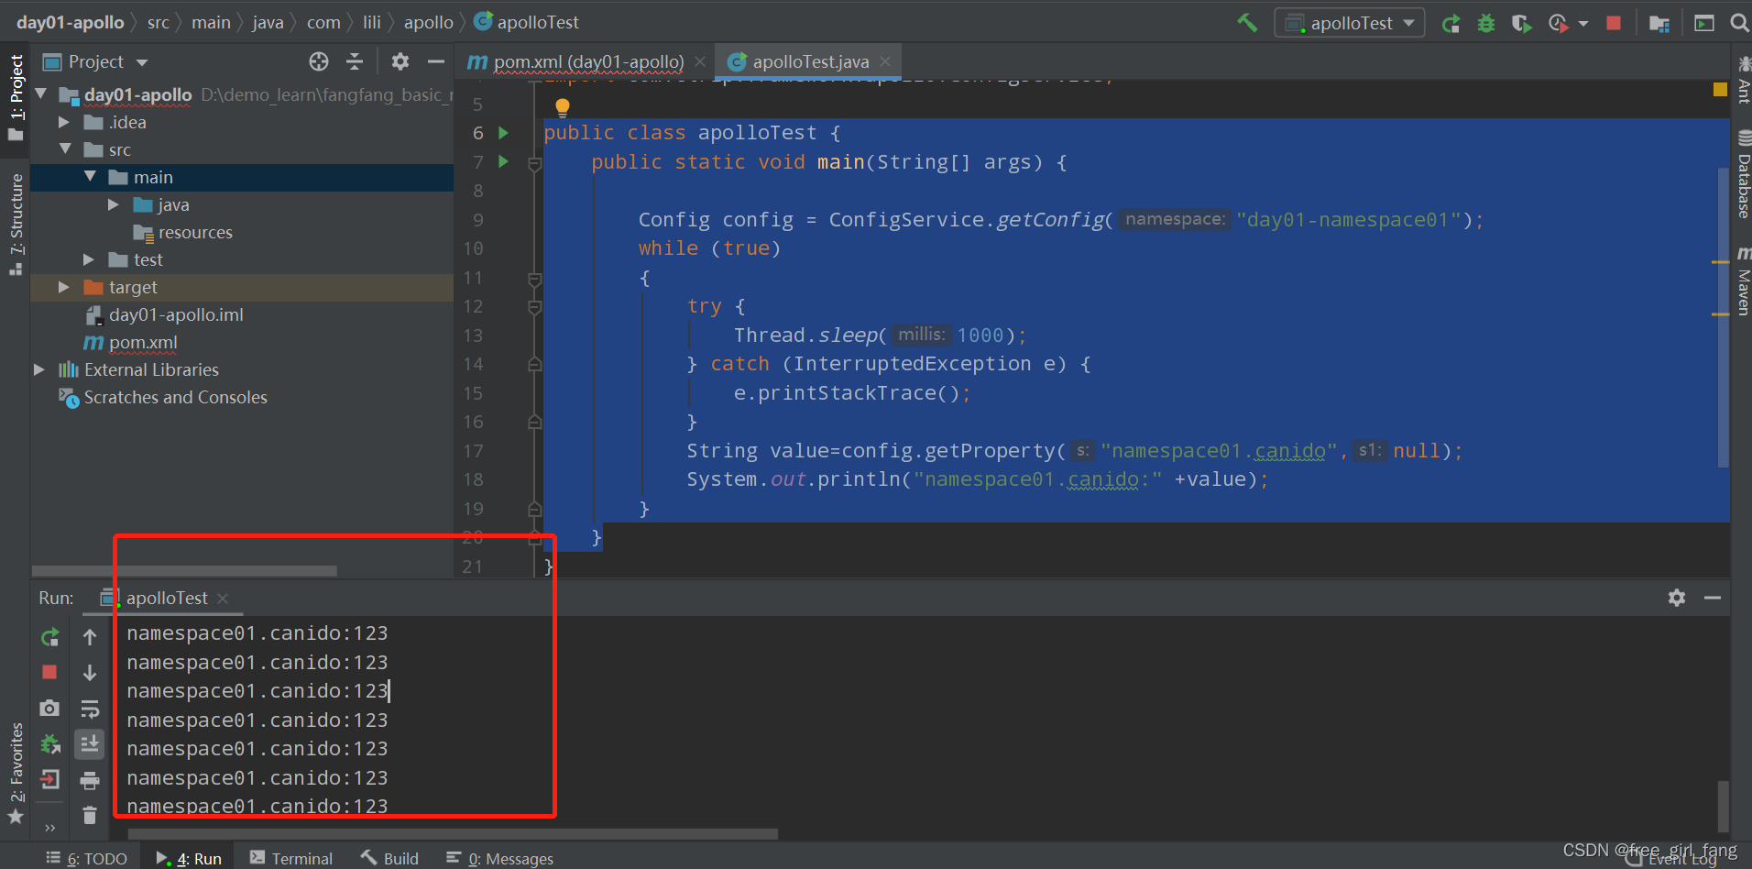Rerun apolloTest in Run panel
Viewport: 1752px width, 869px height.
49,636
